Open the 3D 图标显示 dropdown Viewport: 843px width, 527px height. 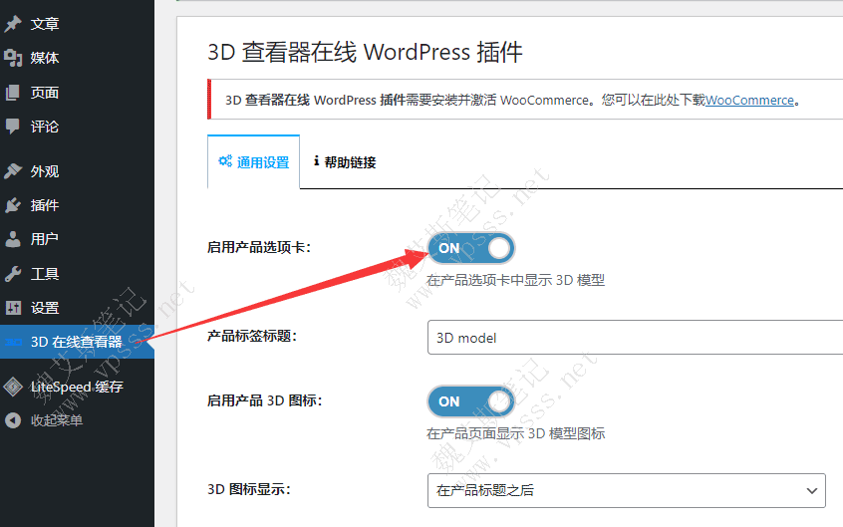point(626,490)
